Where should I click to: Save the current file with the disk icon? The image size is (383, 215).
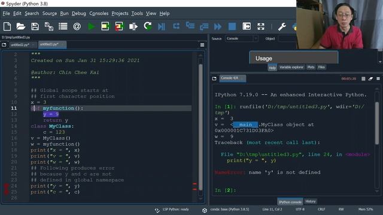point(35,26)
